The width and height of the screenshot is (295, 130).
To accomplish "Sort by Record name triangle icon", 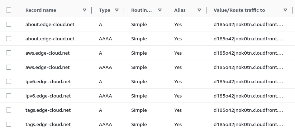I will click(x=85, y=10).
